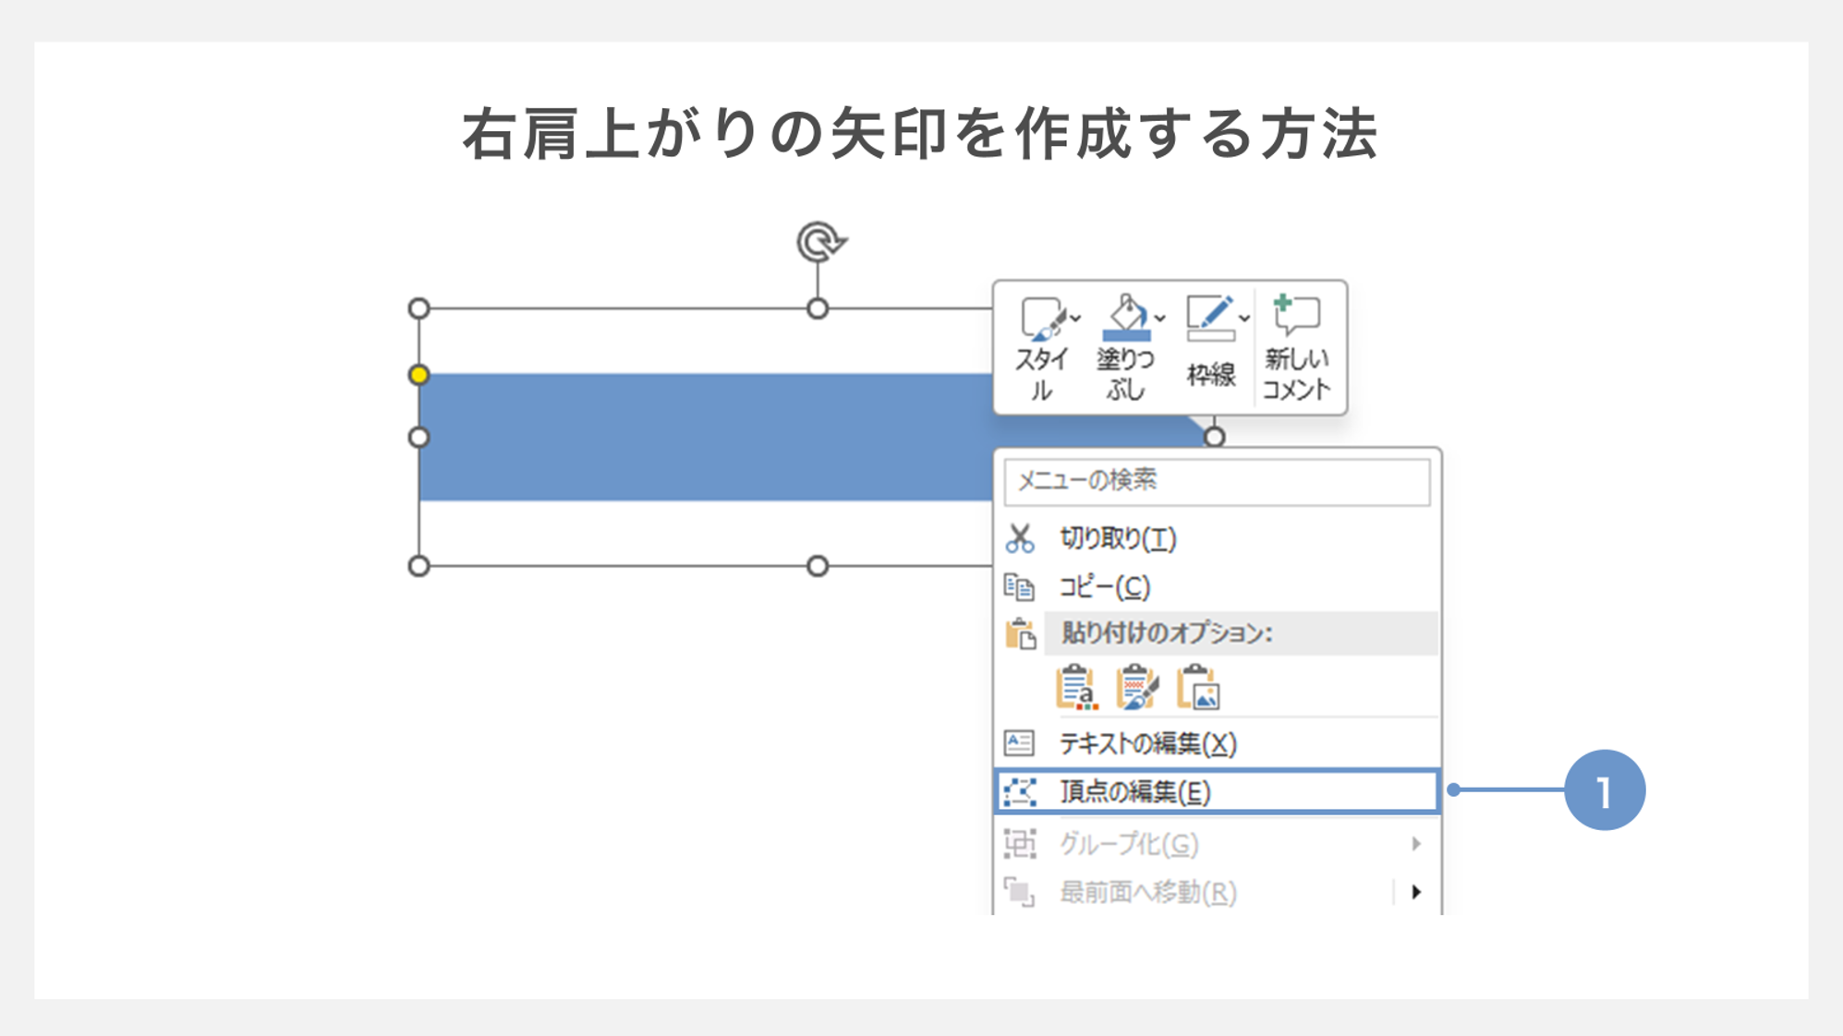
Task: Choose 切り取り(T) from context menu
Action: 1217,538
